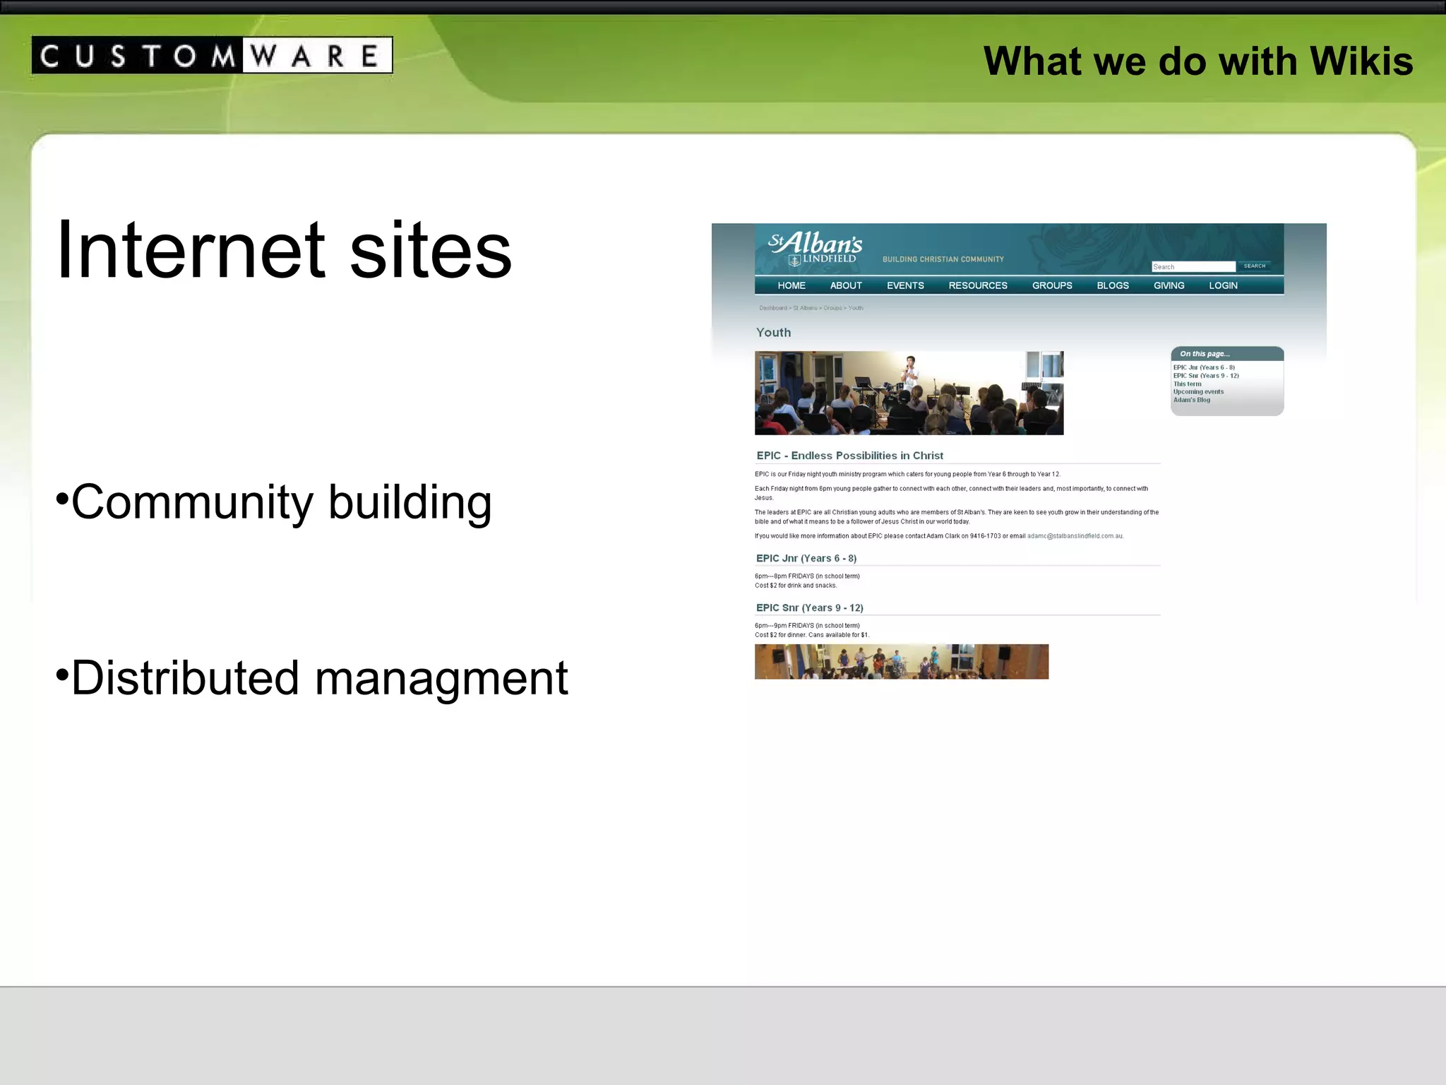Open the HOME menu item
The height and width of the screenshot is (1085, 1446).
pyautogui.click(x=791, y=285)
